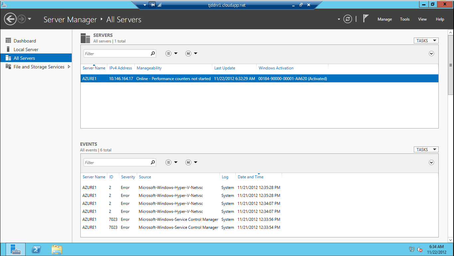Open the Tools menu

coord(405,19)
